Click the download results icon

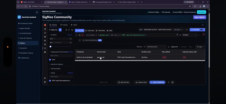(x=169, y=47)
